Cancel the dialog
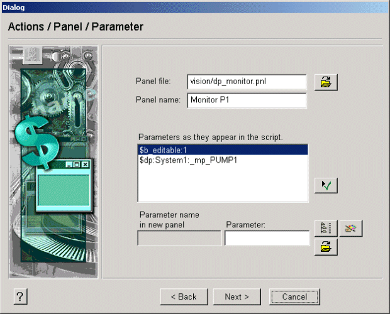This screenshot has width=390, height=314. 294,296
